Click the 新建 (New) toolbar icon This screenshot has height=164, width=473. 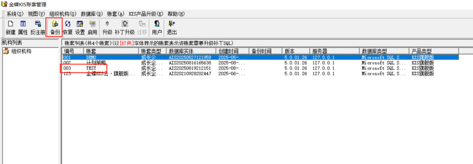[x=10, y=28]
